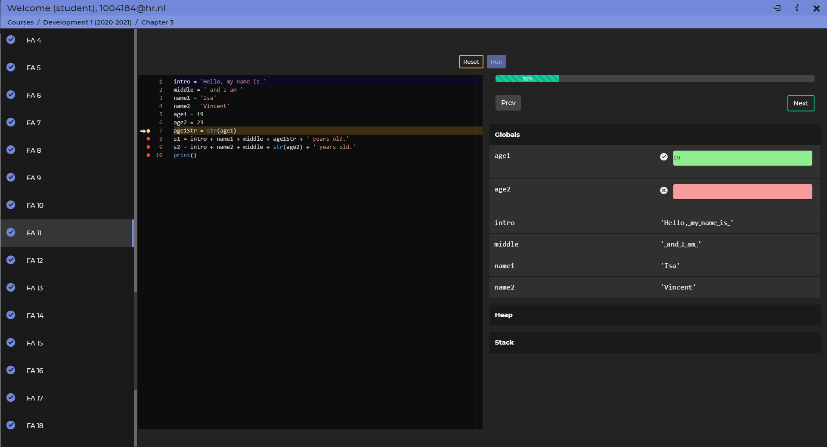Click the FA 10 completed checkmark icon
Image resolution: width=827 pixels, height=447 pixels.
click(11, 205)
